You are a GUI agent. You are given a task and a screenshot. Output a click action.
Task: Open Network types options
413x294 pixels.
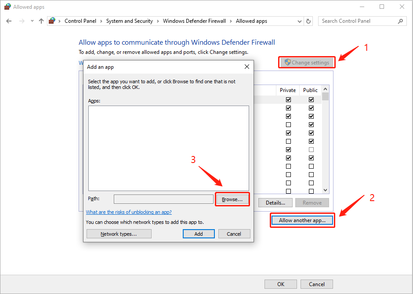click(119, 234)
